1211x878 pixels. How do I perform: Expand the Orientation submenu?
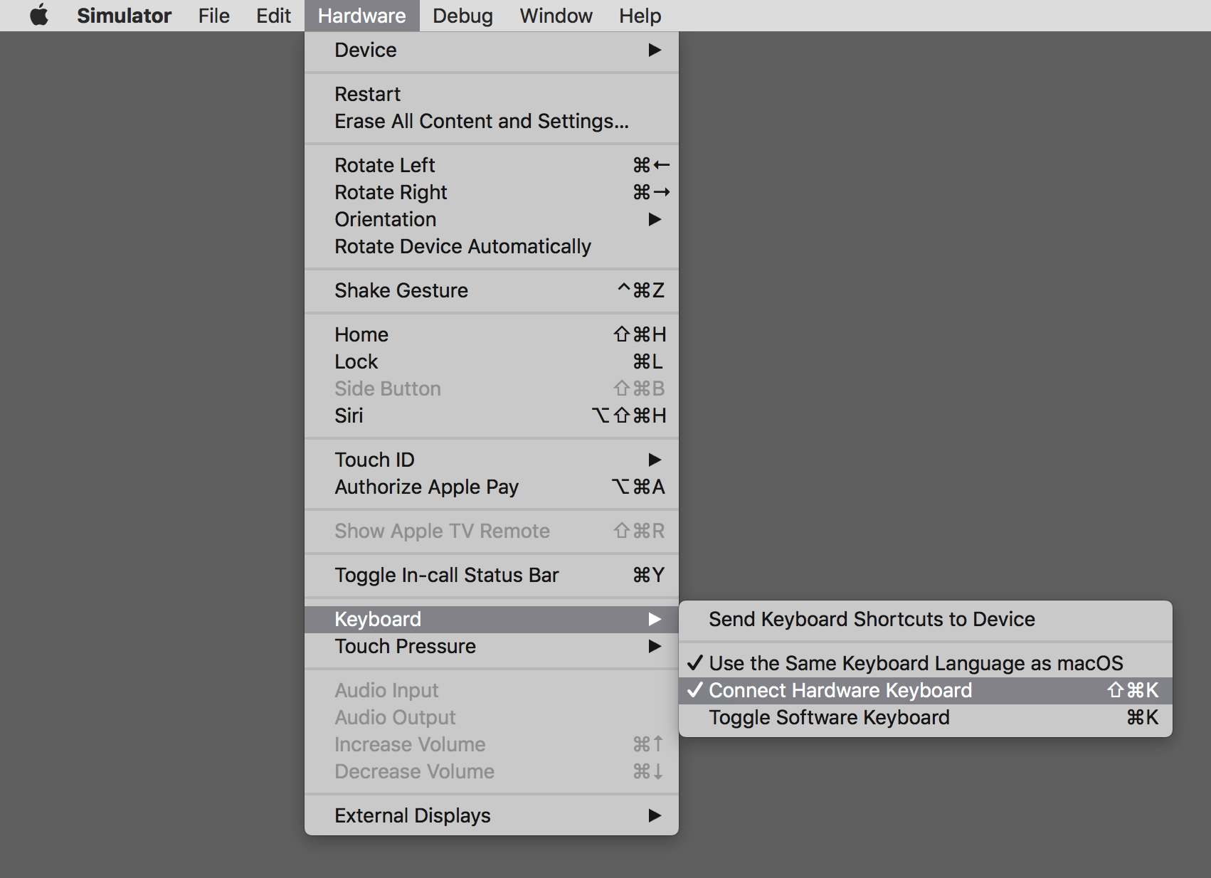491,219
